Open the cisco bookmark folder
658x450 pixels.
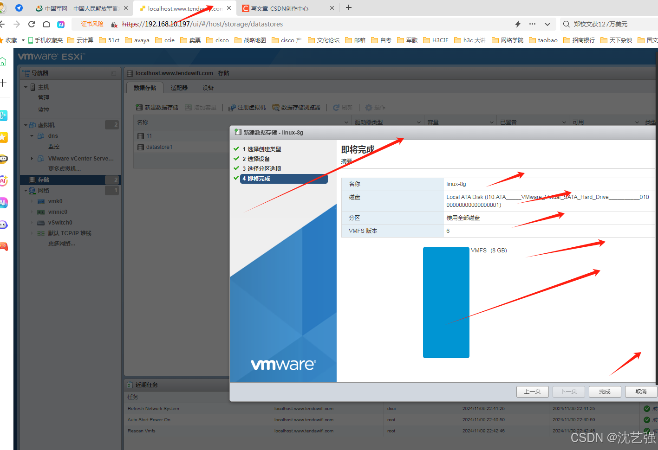(217, 40)
